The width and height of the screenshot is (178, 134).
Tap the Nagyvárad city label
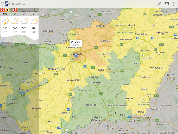[169, 75]
